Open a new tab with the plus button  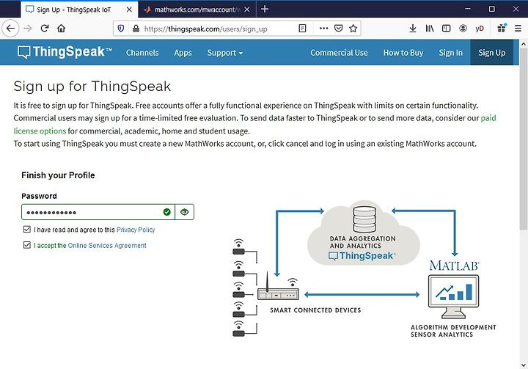pos(265,9)
